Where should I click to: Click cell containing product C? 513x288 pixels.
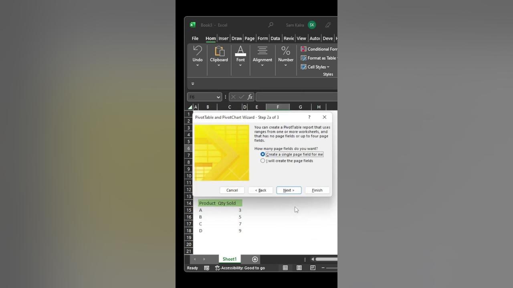point(207,224)
